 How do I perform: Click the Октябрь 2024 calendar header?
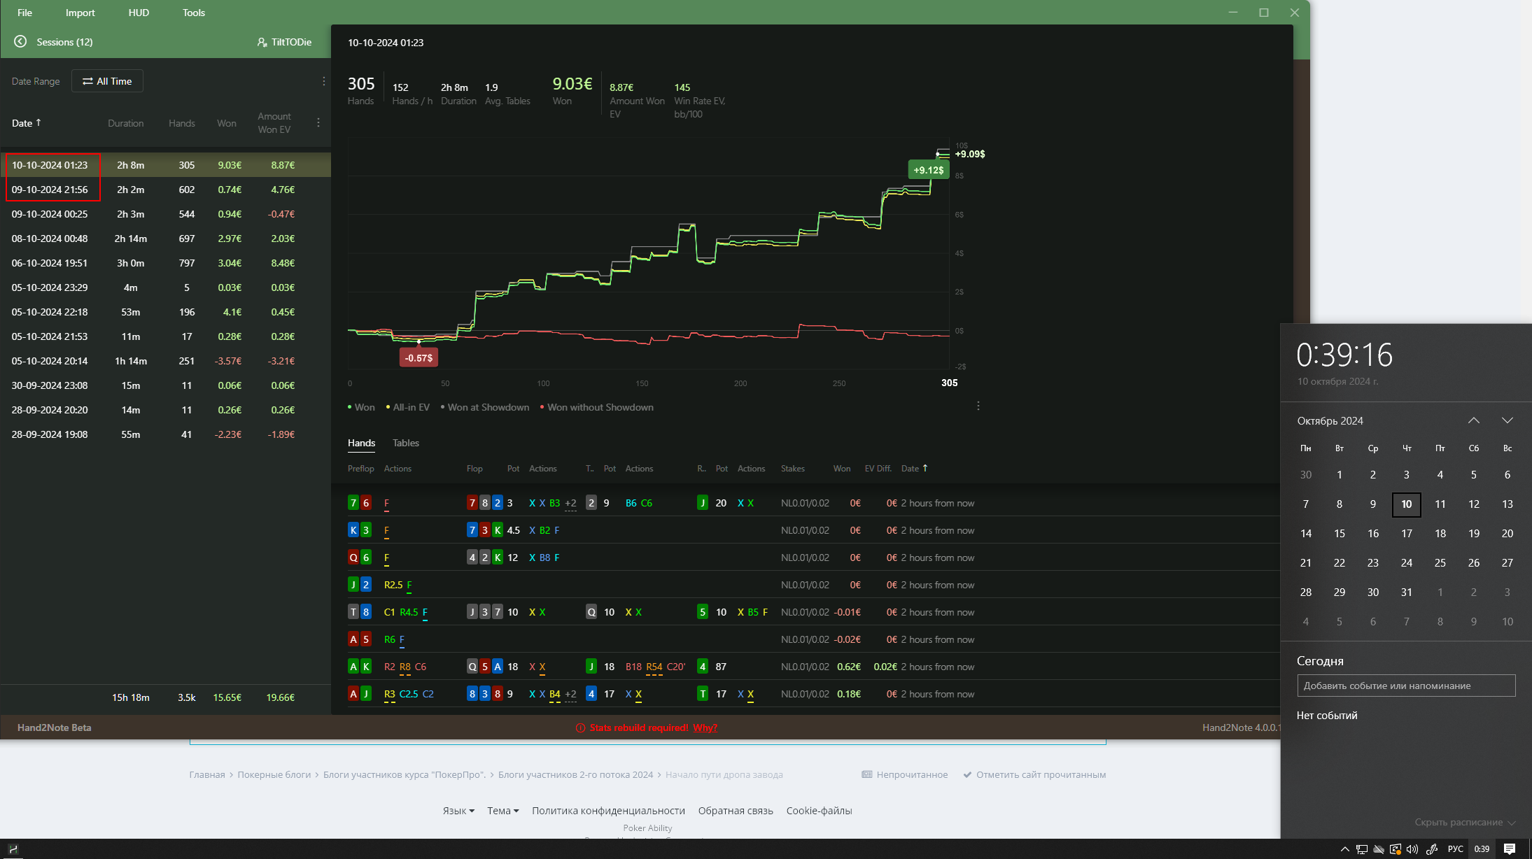point(1330,421)
